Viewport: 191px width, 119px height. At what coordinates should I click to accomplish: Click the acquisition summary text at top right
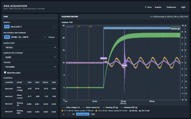click(169, 17)
